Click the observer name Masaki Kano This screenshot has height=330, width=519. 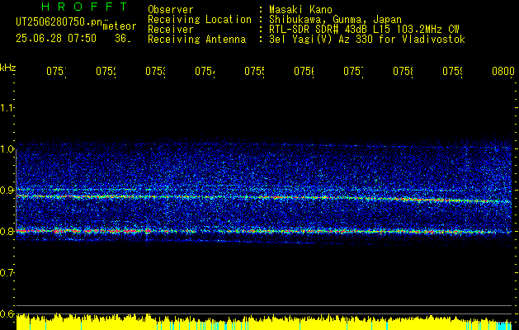coord(300,9)
